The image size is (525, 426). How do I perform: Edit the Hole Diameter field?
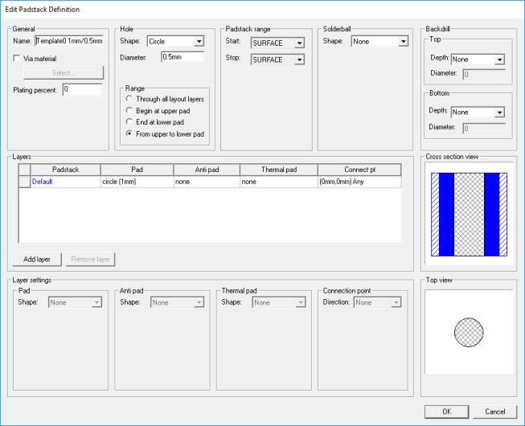[183, 57]
